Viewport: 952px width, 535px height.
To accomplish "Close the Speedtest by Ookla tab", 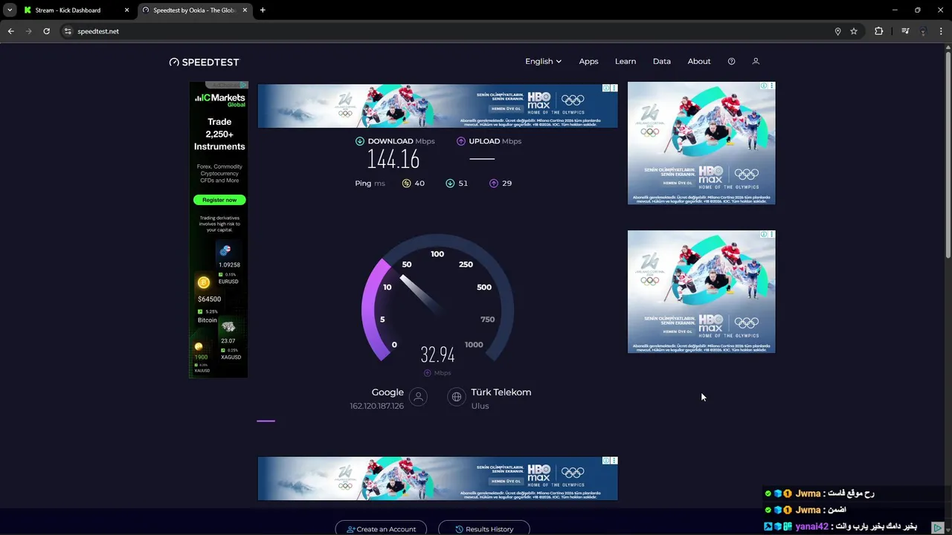I will (x=245, y=10).
